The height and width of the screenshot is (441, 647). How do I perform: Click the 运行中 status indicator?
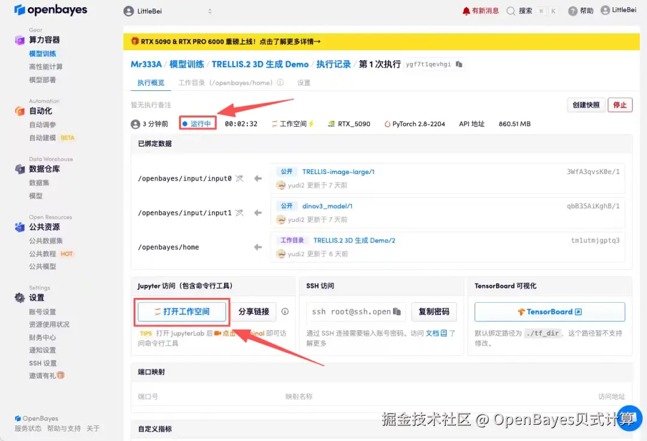198,124
